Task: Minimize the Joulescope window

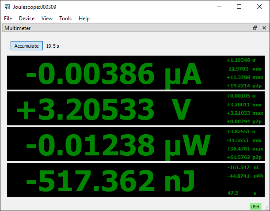Action: [219, 7]
